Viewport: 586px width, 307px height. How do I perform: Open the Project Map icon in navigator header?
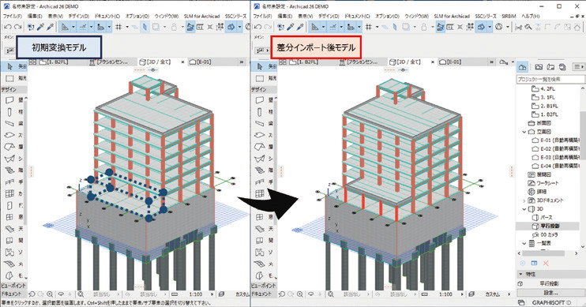tap(523, 67)
